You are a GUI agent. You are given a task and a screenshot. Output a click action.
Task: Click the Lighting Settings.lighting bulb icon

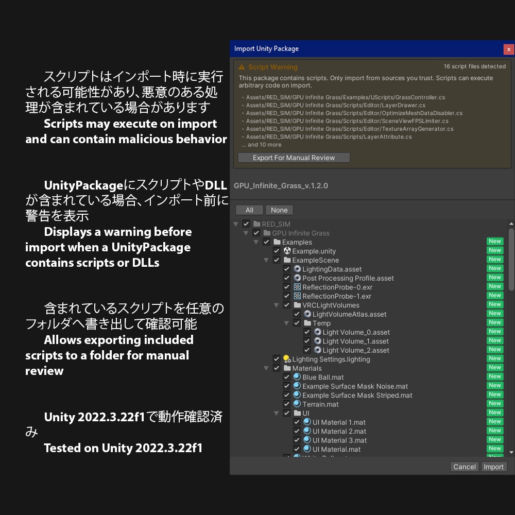click(287, 359)
